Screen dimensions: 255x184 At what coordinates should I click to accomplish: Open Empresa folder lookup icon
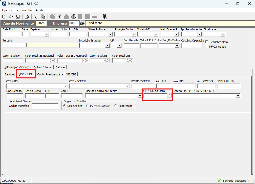click(82, 23)
